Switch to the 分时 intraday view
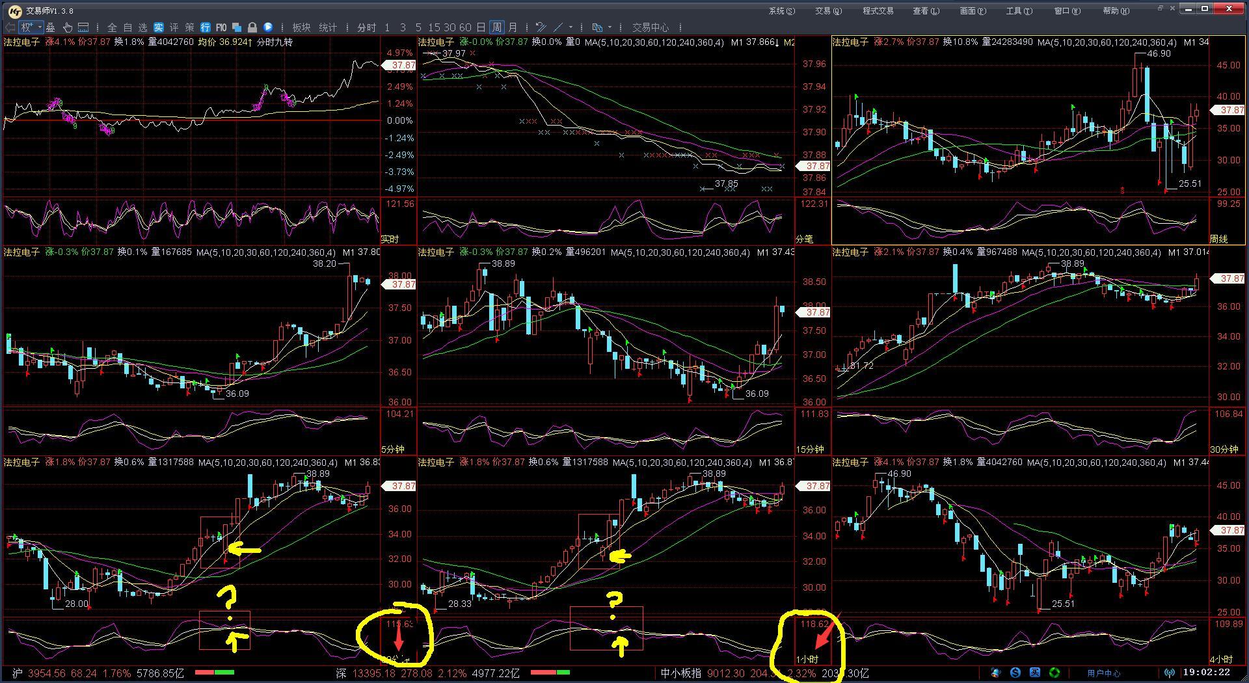Image resolution: width=1249 pixels, height=683 pixels. coord(366,27)
